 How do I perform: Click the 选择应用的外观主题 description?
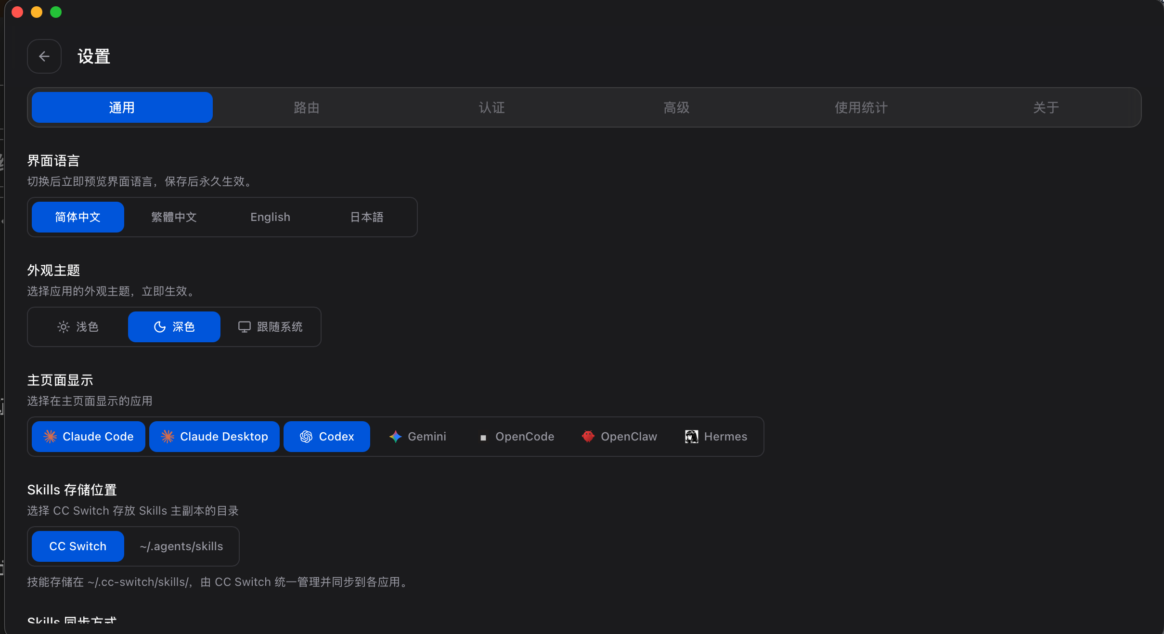pos(112,291)
